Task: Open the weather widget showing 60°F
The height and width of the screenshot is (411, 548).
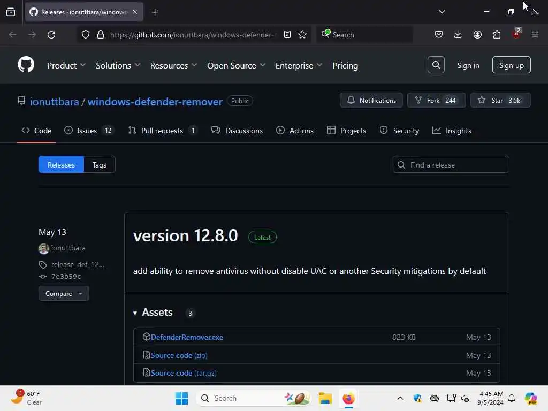Action: [27, 398]
